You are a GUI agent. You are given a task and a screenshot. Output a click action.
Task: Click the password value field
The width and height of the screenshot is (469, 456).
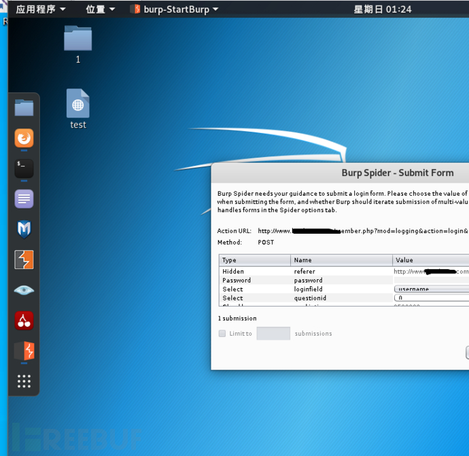431,280
